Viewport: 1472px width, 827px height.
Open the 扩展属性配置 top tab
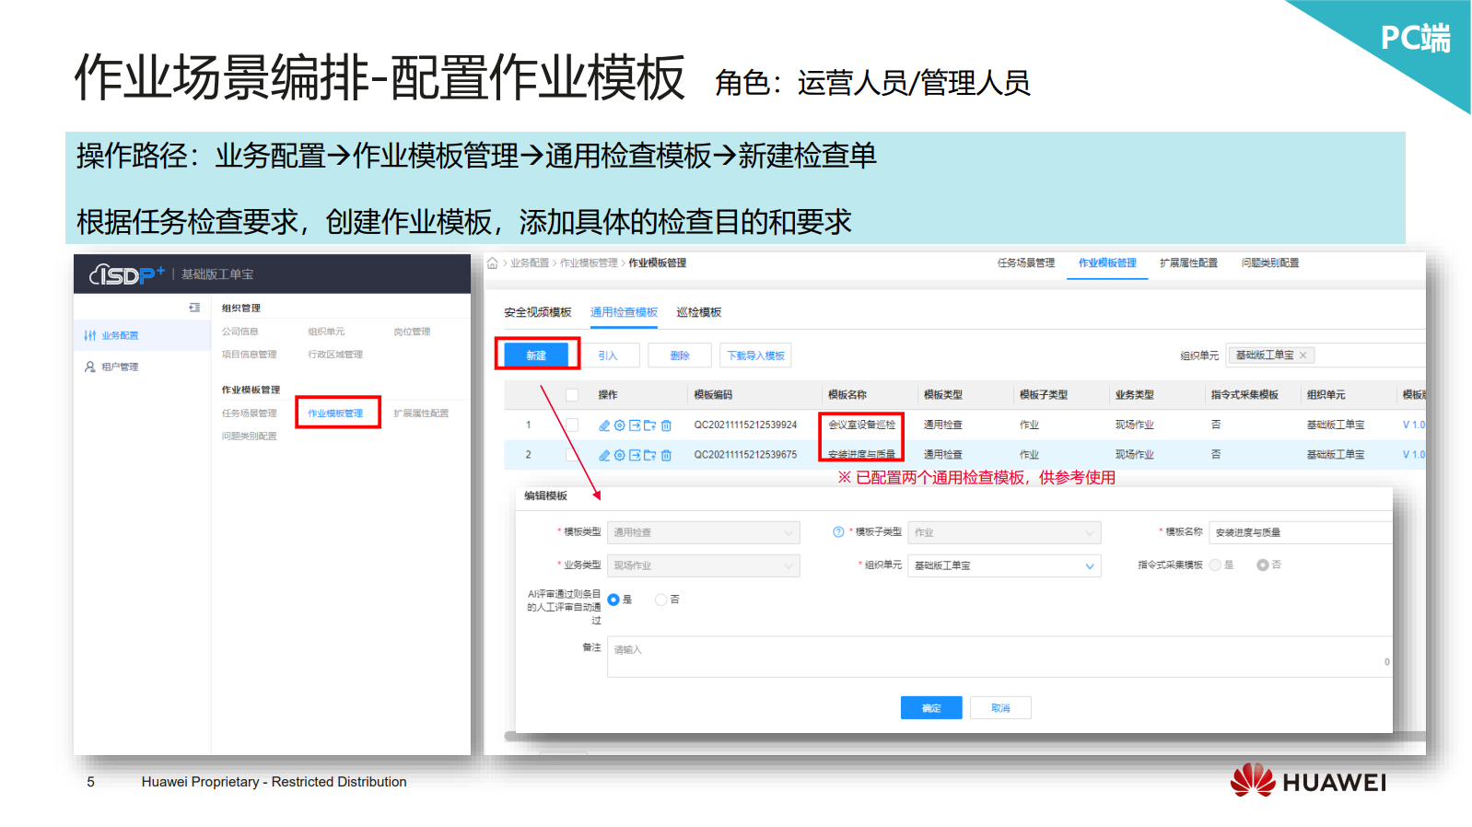(1188, 263)
